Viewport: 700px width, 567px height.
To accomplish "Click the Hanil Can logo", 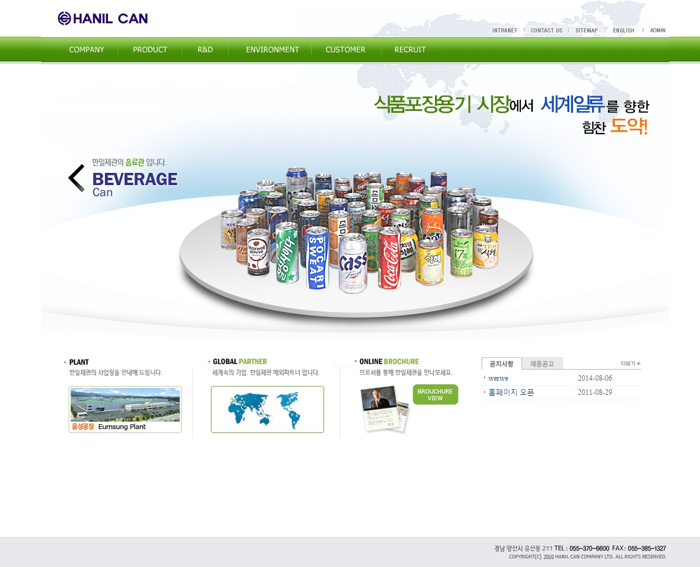I will [102, 18].
